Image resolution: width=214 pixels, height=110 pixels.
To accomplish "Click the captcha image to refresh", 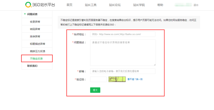I will tap(117, 79).
